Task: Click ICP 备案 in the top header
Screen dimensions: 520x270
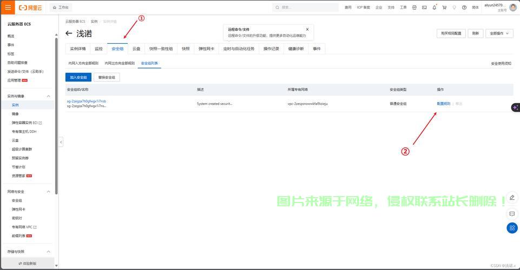Action: [364, 7]
